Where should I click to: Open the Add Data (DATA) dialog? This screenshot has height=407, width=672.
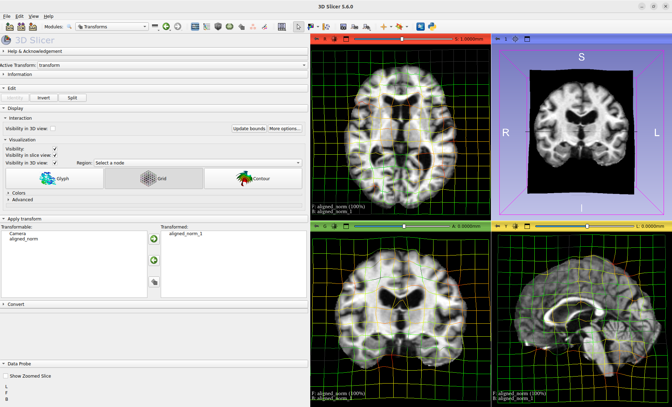click(x=9, y=27)
